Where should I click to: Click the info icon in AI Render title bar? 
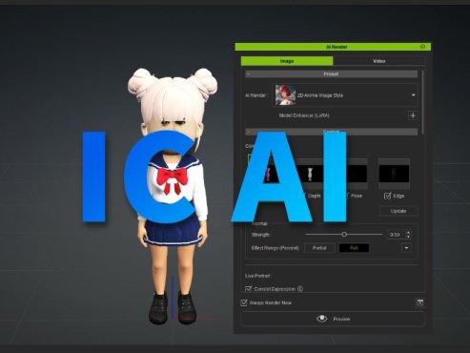[x=422, y=47]
